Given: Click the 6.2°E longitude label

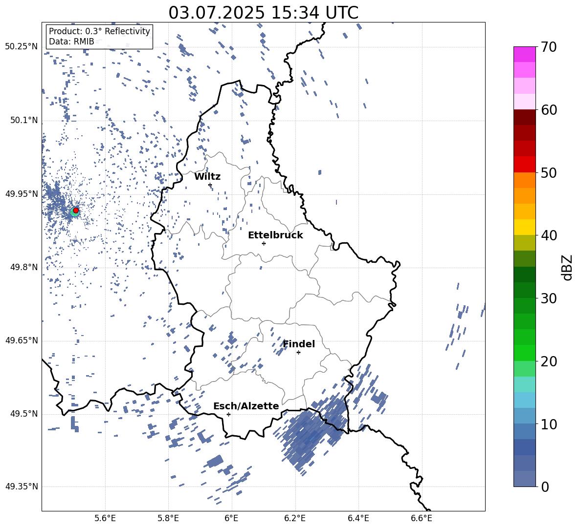Looking at the screenshot, I should (295, 518).
